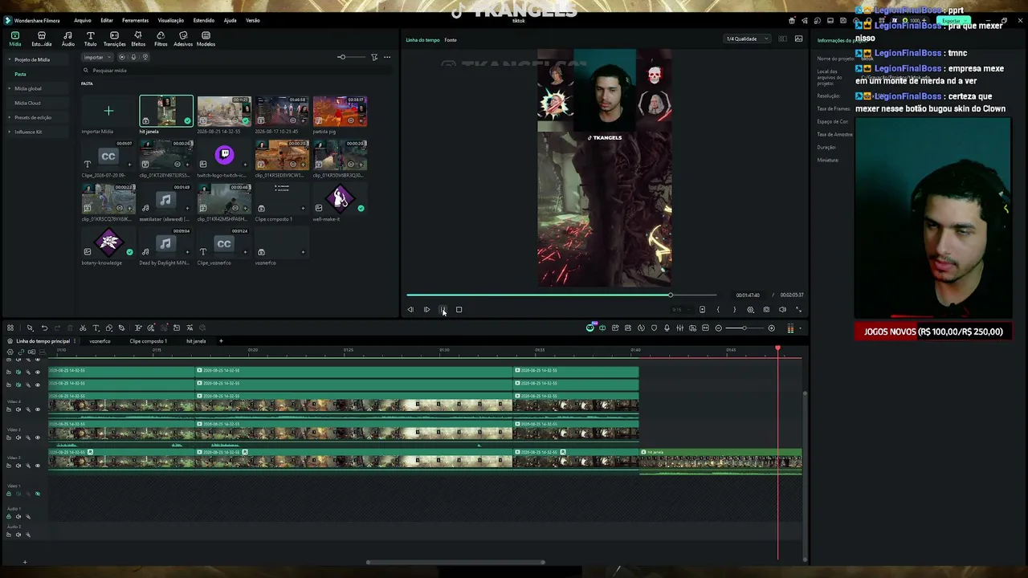This screenshot has height=578, width=1028.
Task: Click the media filter funnel icon
Action: point(374,57)
